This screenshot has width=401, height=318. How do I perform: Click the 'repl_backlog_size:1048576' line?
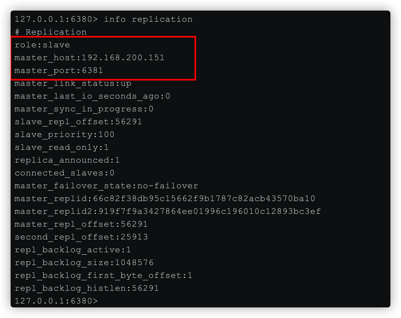point(84,263)
